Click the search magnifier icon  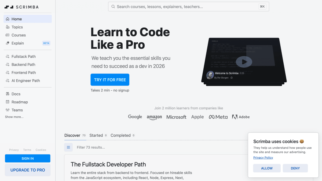tap(113, 7)
